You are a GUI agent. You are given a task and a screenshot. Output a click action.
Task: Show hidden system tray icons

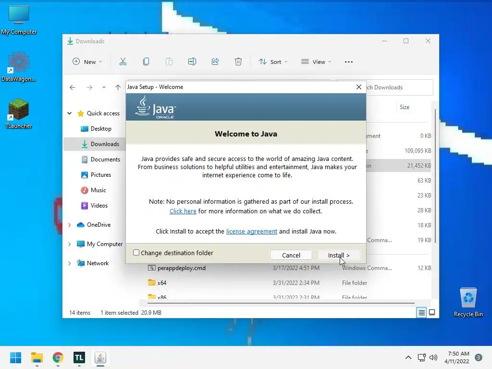pos(408,357)
